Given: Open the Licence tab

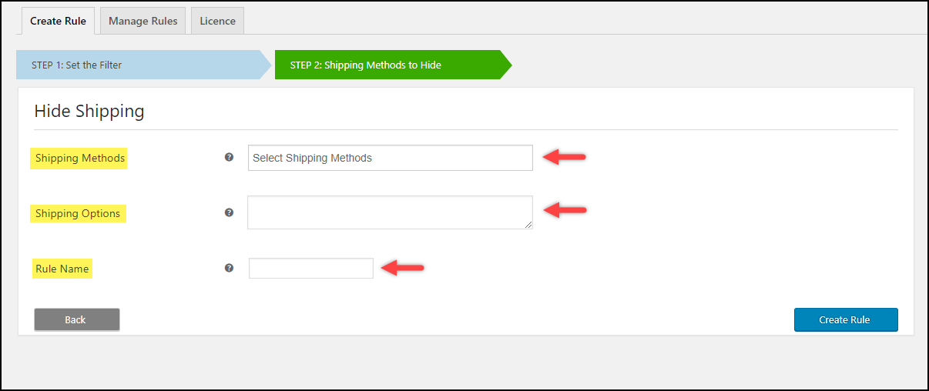Looking at the screenshot, I should point(217,21).
